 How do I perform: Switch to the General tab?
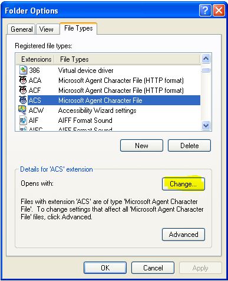point(21,29)
